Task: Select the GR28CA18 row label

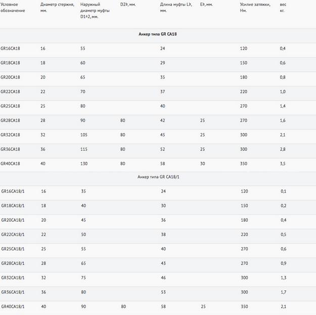Action: tap(11, 121)
